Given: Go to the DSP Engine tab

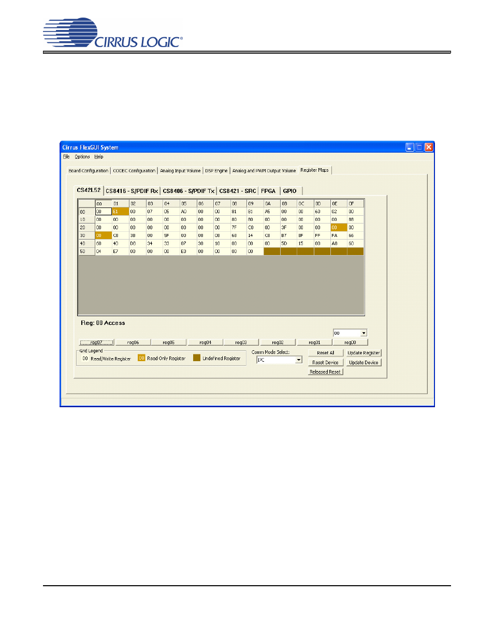Looking at the screenshot, I should (216, 170).
